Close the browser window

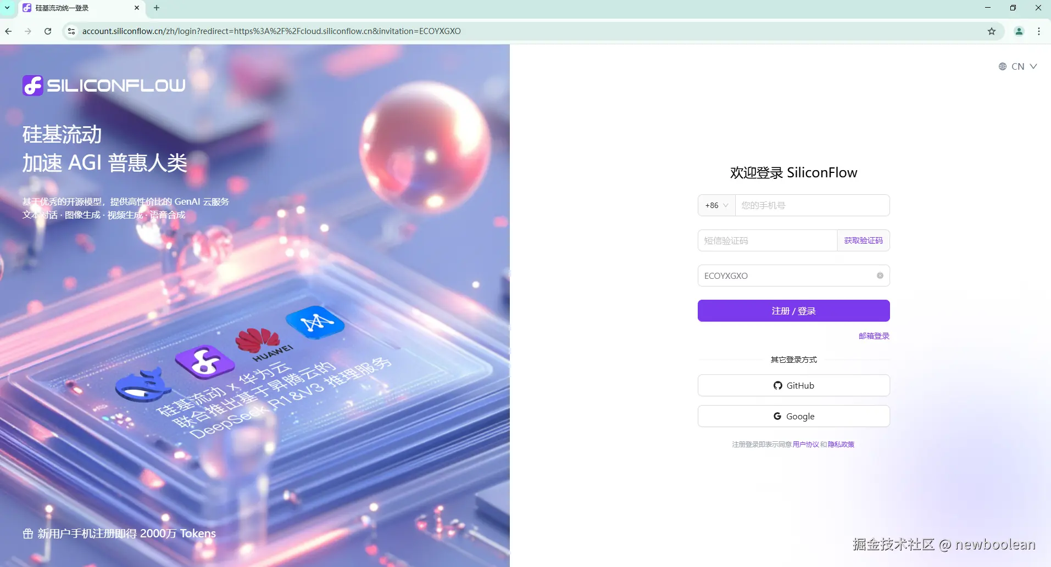1038,8
